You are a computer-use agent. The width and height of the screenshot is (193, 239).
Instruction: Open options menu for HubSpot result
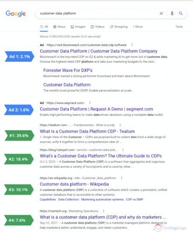(123, 150)
